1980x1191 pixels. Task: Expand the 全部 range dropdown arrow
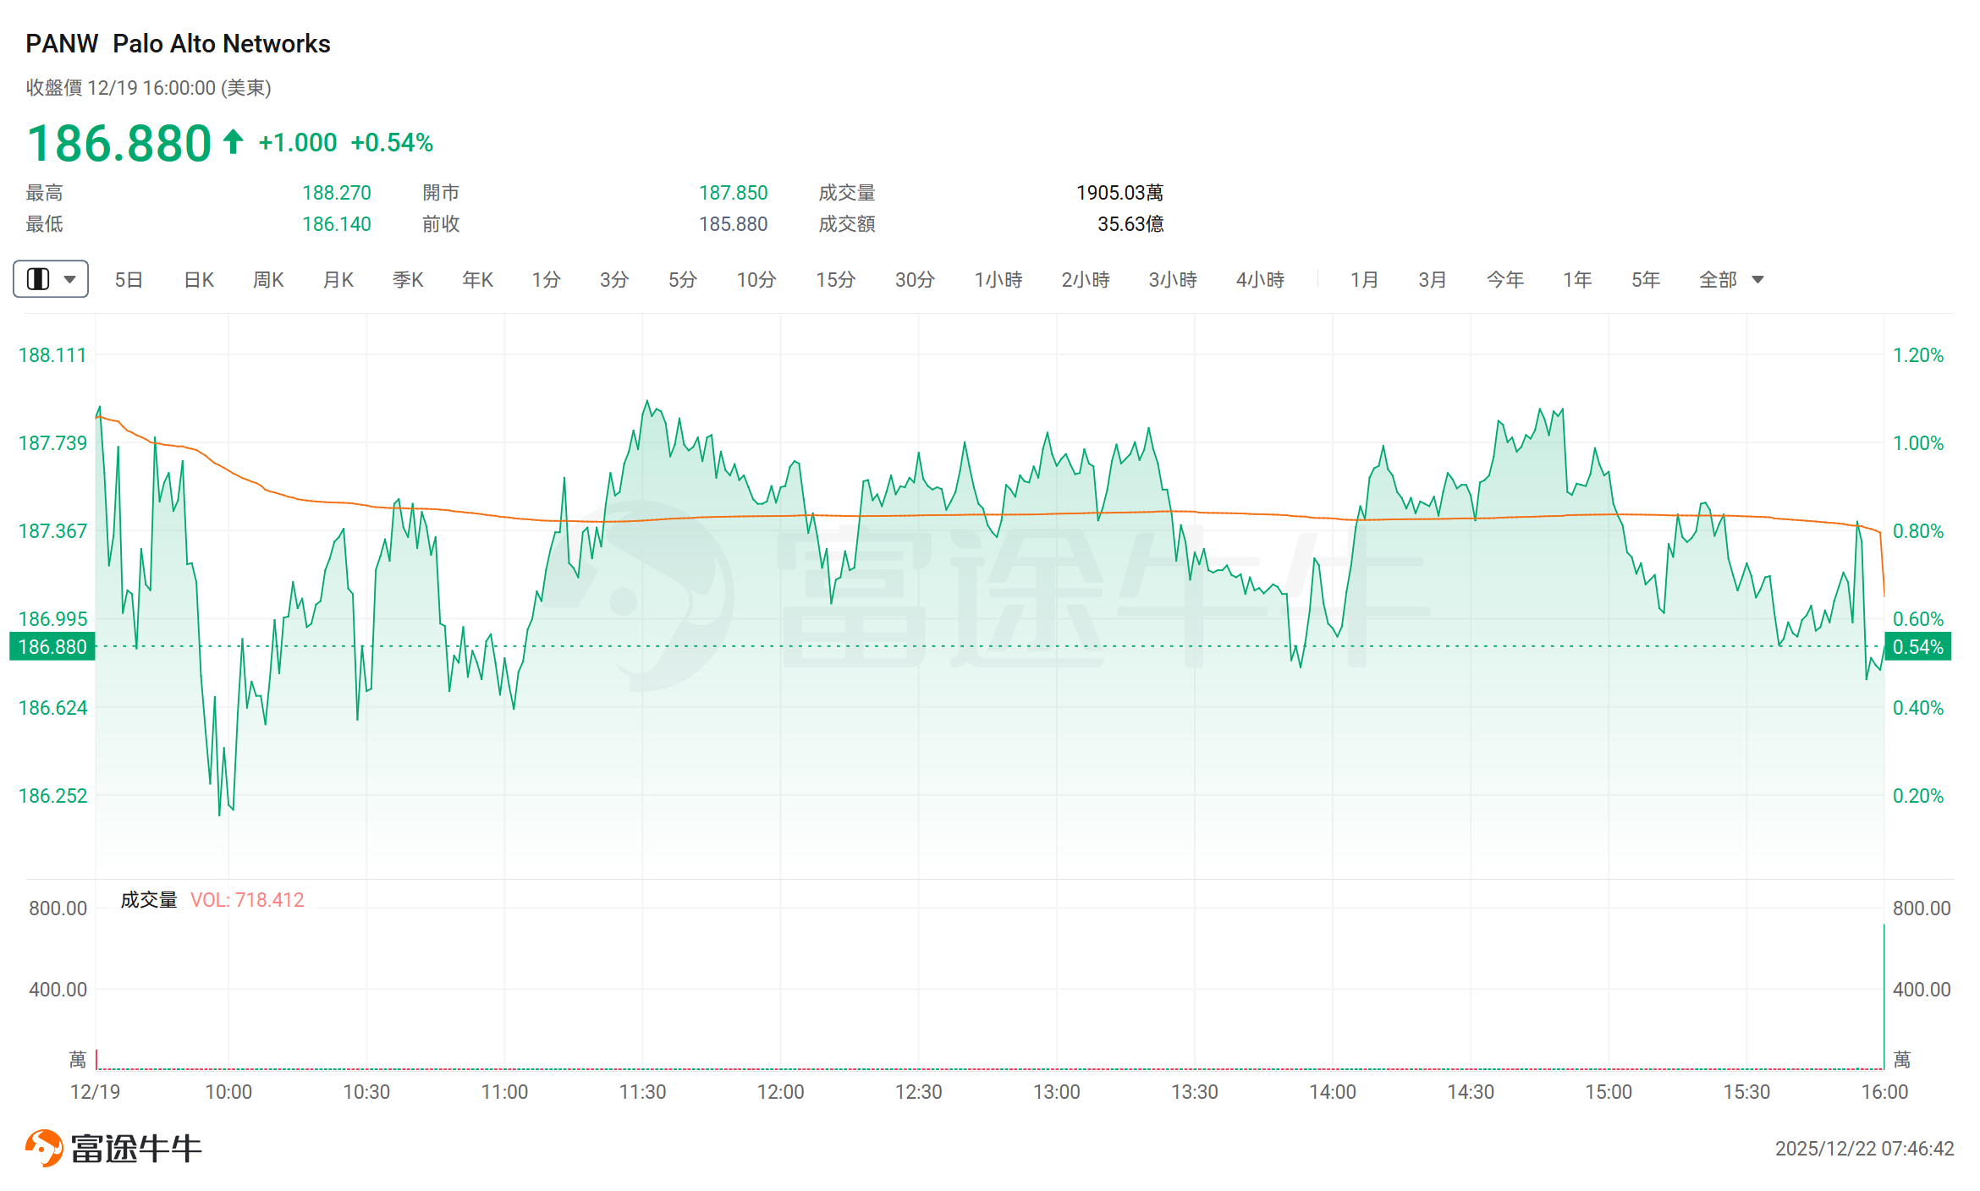[x=1757, y=279]
